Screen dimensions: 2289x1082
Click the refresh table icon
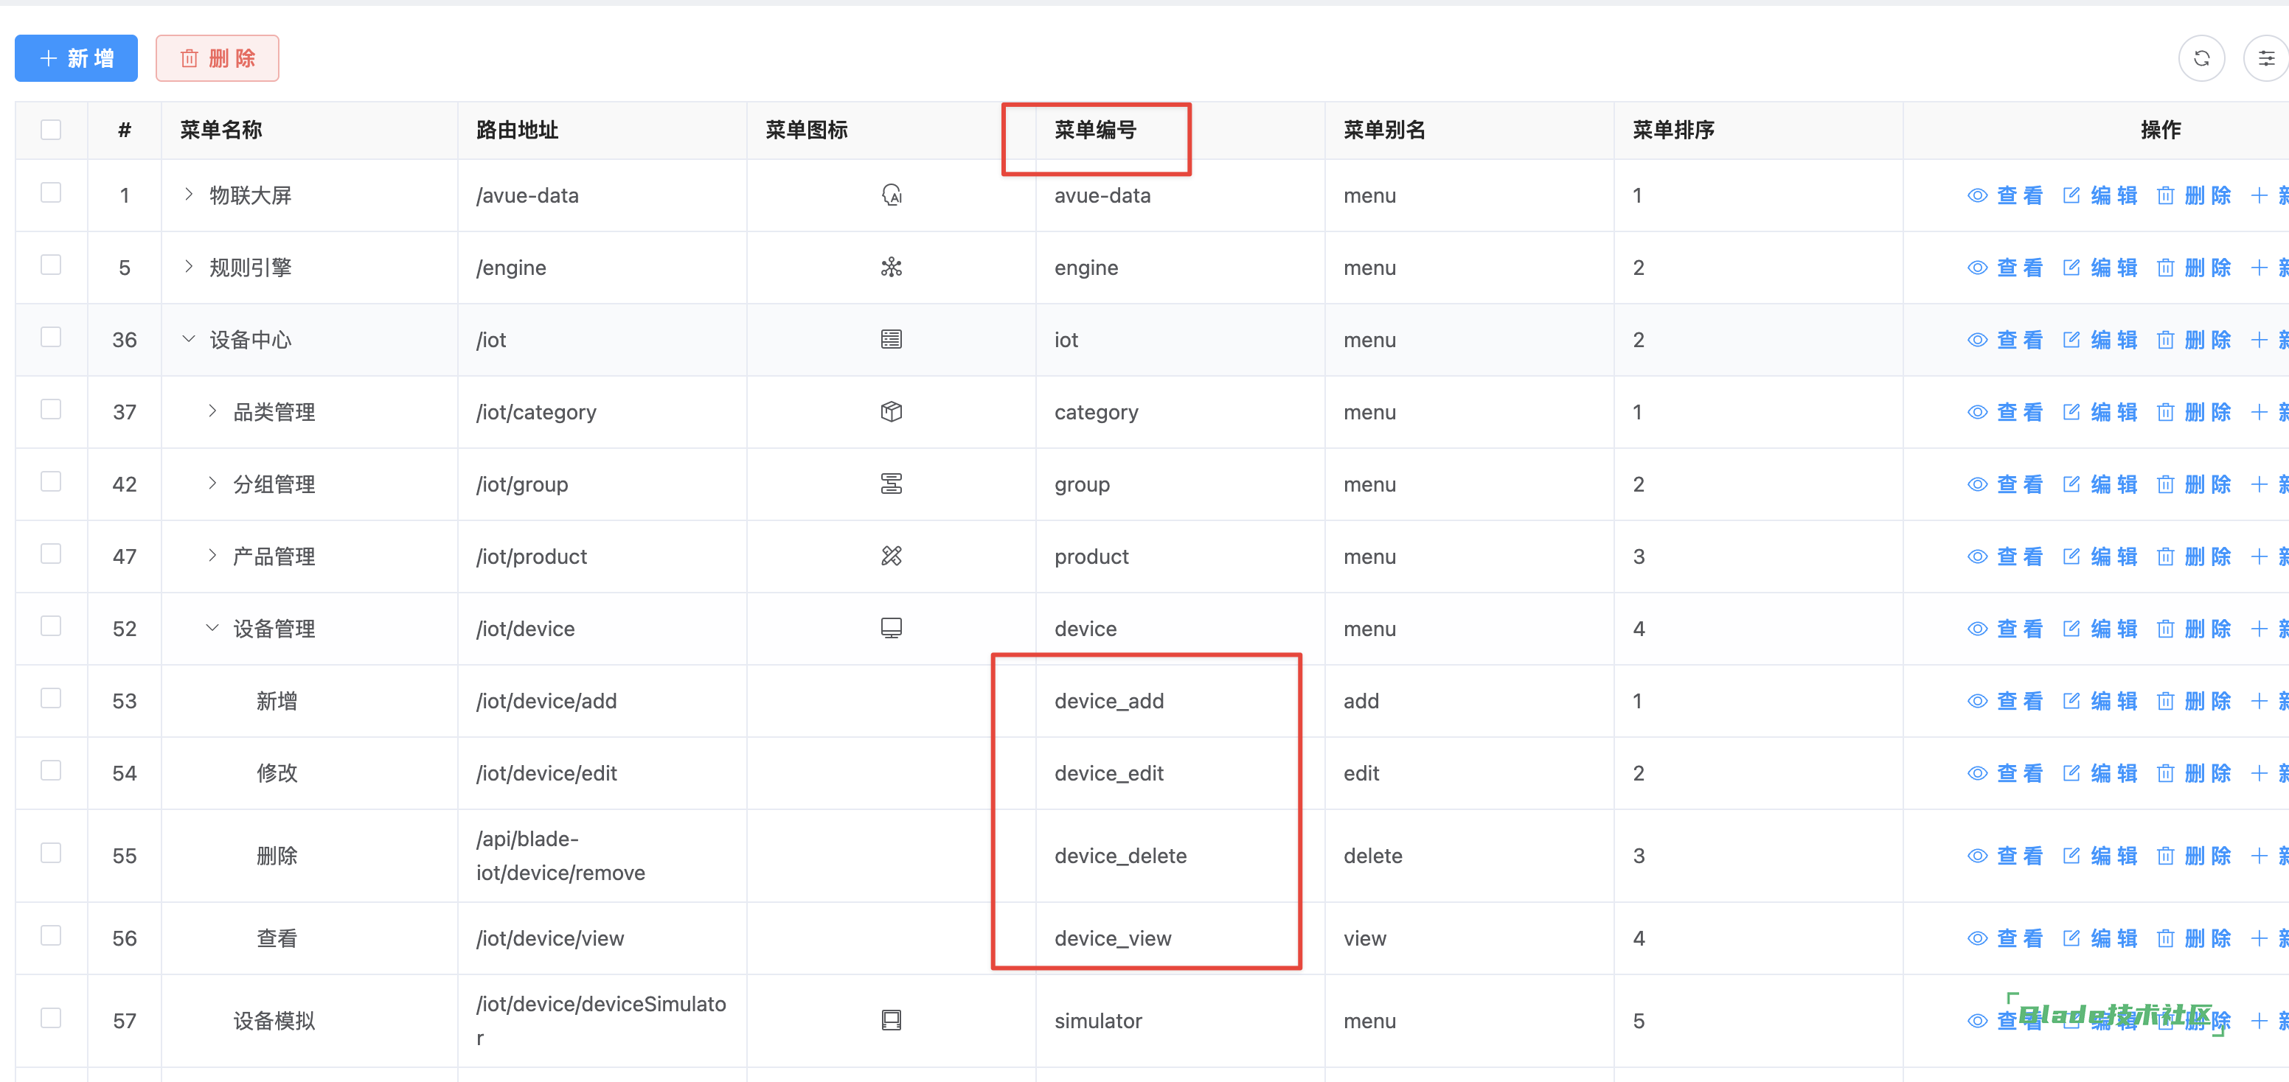click(x=2201, y=59)
